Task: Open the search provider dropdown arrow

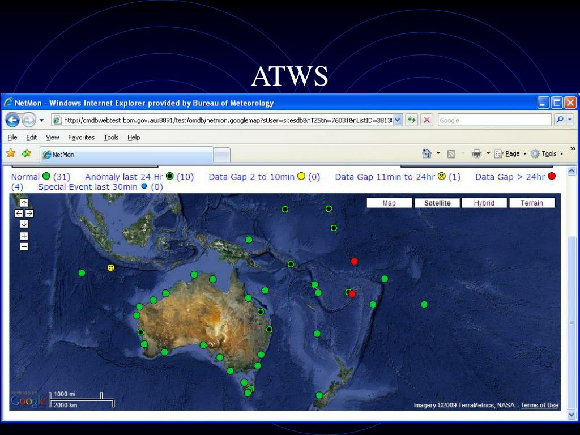Action: [570, 120]
